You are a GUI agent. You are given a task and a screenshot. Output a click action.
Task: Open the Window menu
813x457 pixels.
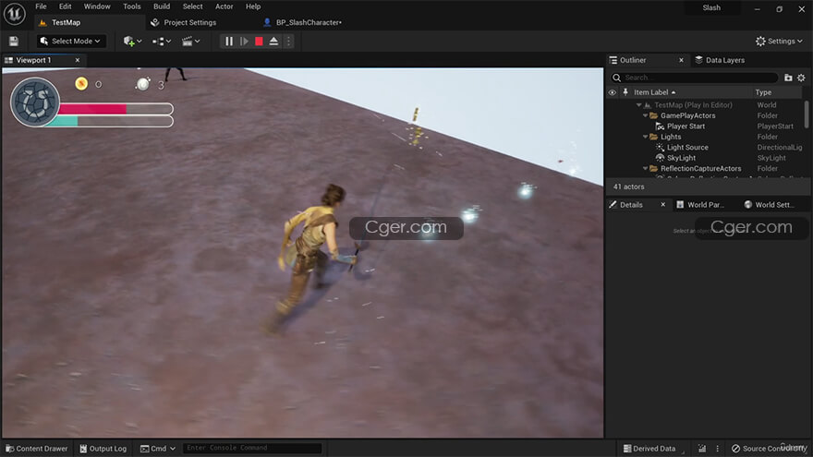97,6
